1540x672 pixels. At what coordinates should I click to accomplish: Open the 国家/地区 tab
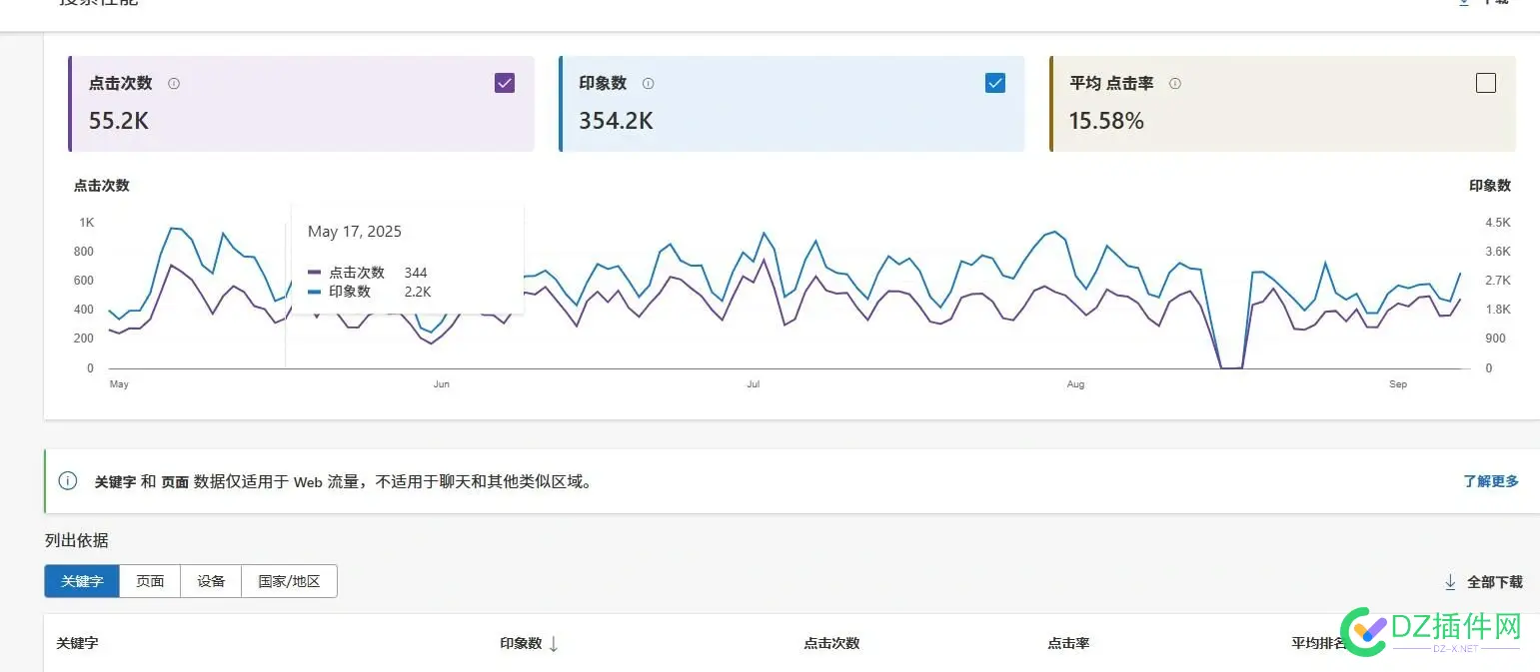[289, 581]
